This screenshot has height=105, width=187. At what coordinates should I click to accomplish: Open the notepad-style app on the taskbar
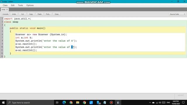tap(105, 102)
